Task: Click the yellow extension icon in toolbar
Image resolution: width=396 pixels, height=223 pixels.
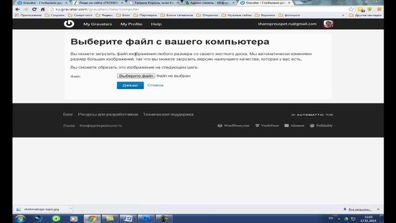Action: click(361, 10)
